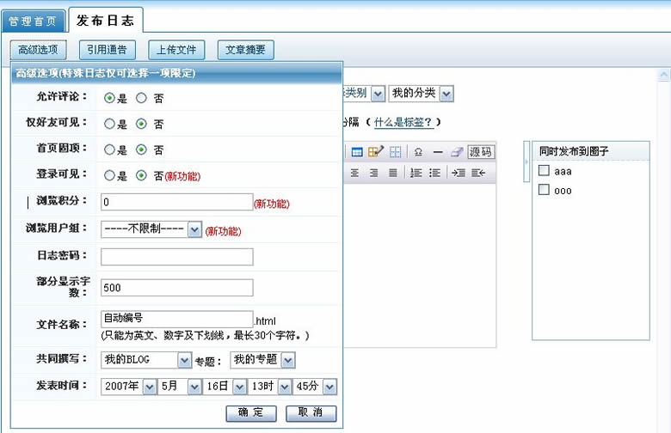Select 否 for 登录可见
The height and width of the screenshot is (433, 671).
(x=141, y=175)
